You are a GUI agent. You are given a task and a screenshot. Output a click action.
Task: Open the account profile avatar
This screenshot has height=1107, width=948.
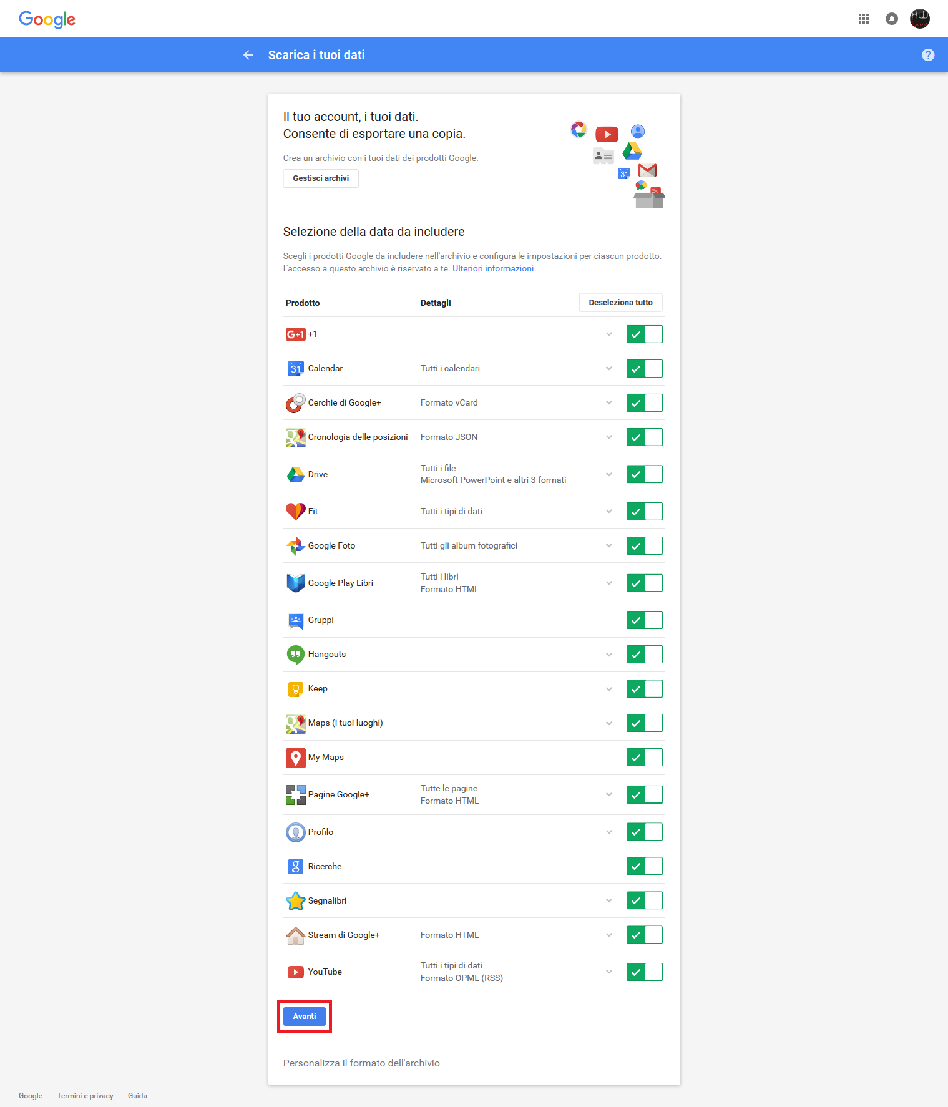920,19
